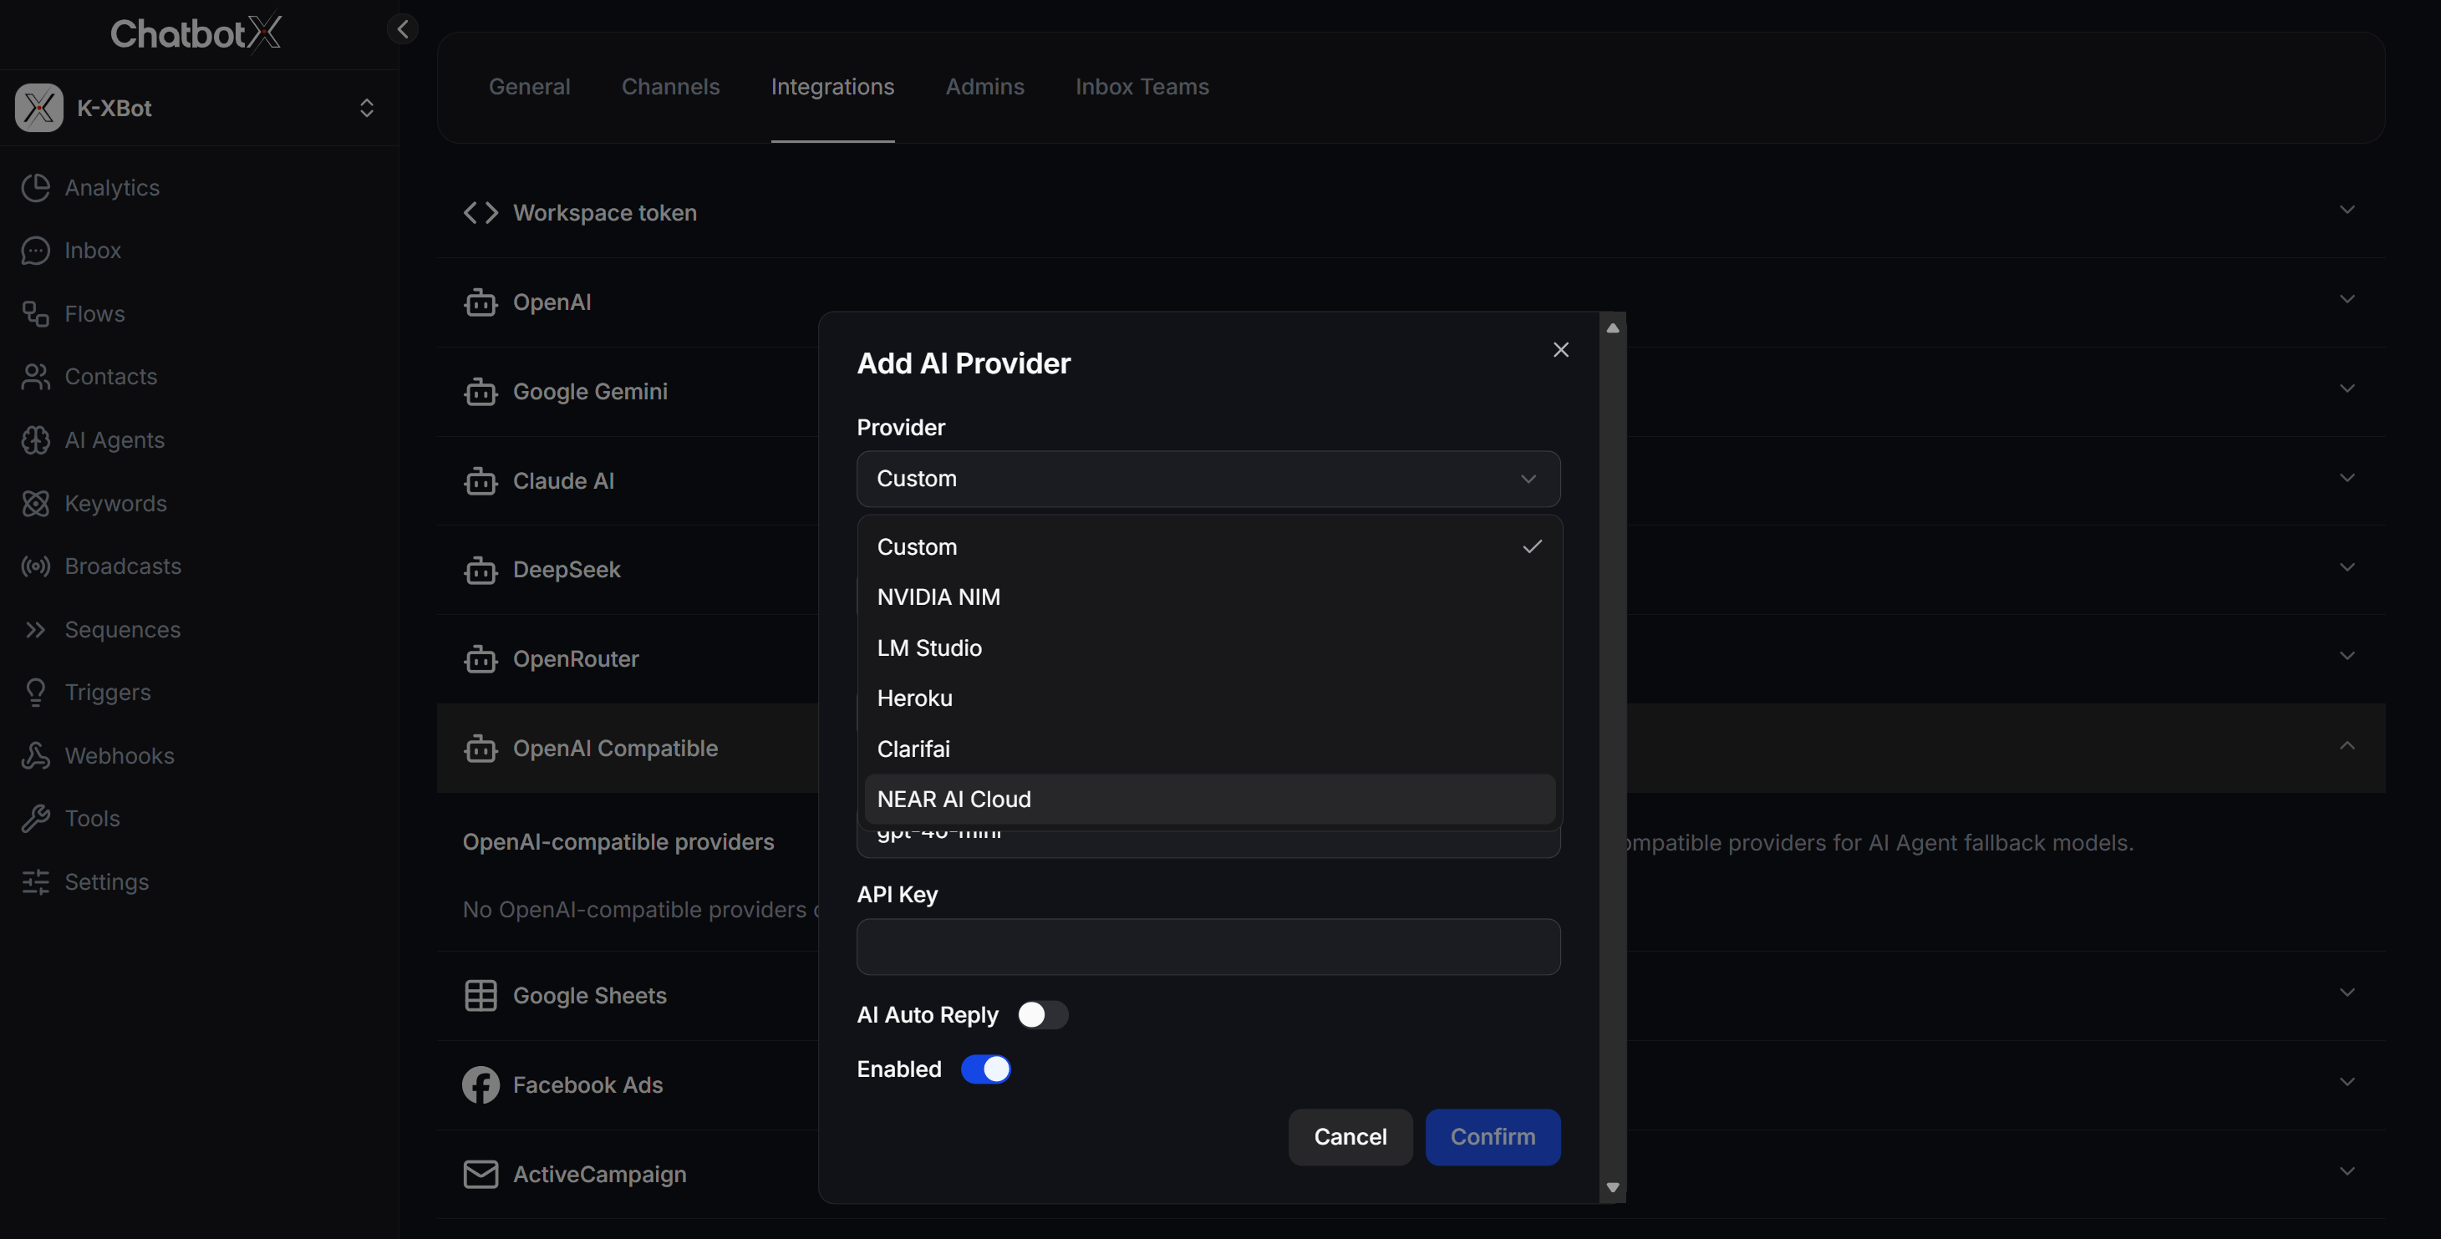Select Custom in the provider list
Image resolution: width=2441 pixels, height=1239 pixels.
click(1209, 546)
